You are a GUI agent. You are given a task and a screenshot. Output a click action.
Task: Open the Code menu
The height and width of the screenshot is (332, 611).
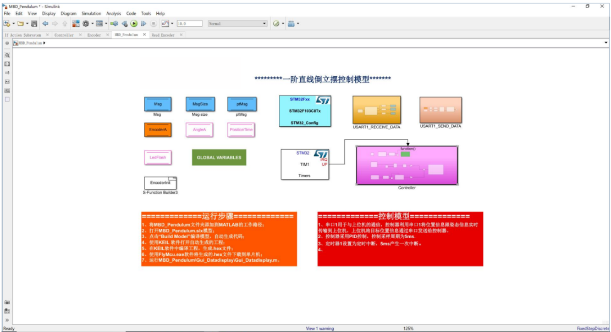point(131,14)
